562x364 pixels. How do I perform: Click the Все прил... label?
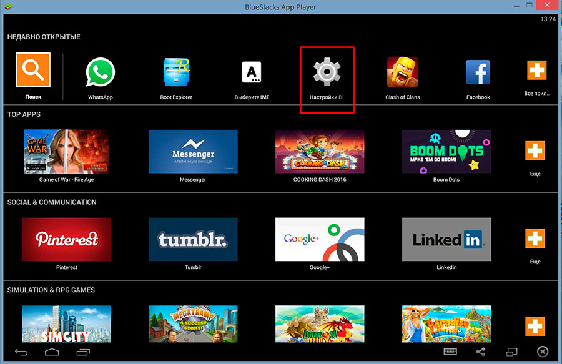click(x=537, y=94)
